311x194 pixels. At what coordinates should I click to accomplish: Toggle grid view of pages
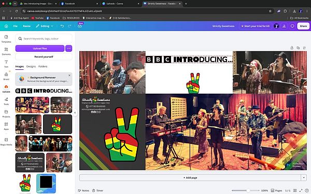295,190
